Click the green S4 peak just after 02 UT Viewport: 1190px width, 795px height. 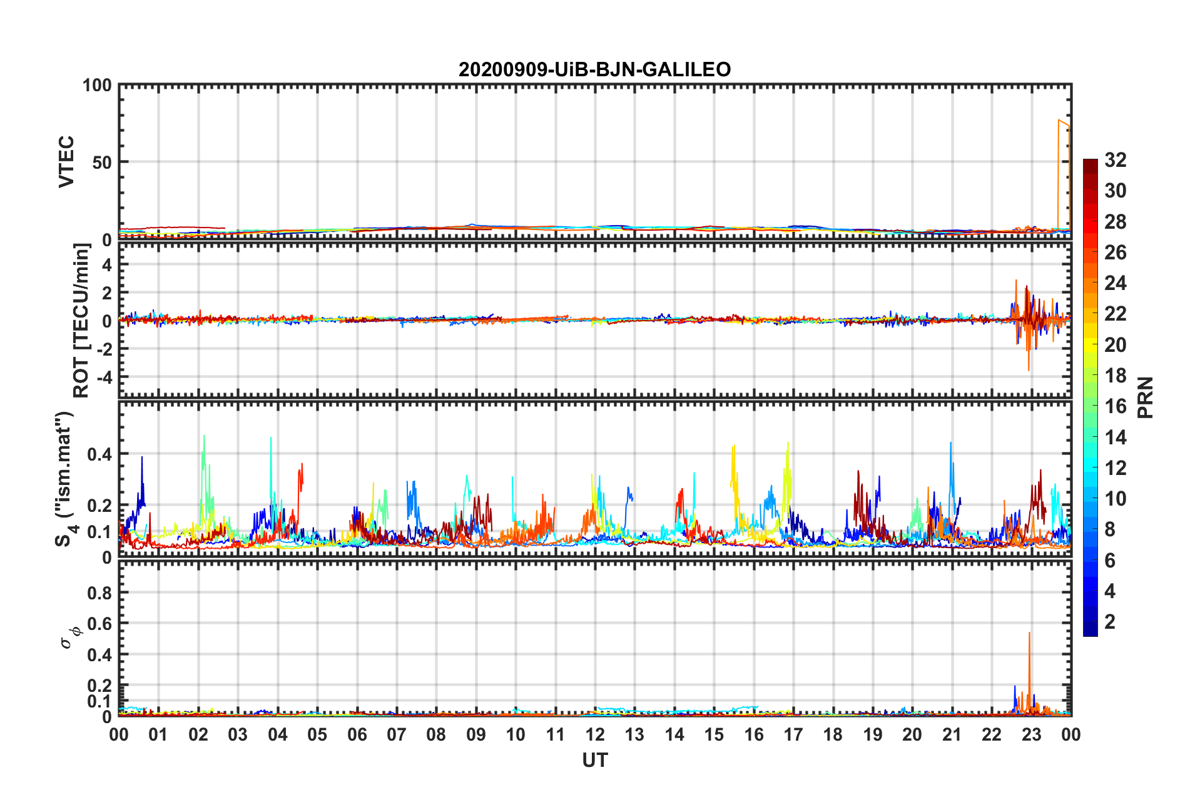point(204,436)
